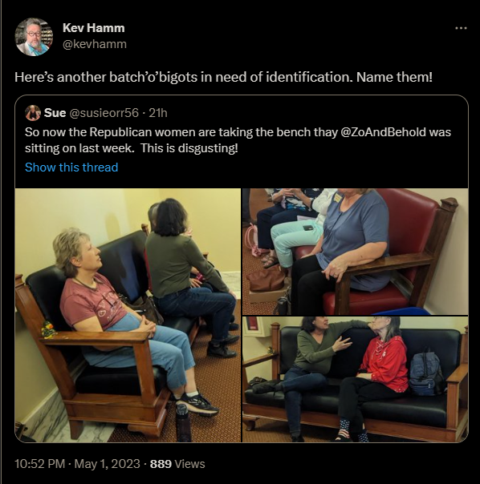Open the three-dot more options menu
Viewport: 480px width, 484px height.
461,28
